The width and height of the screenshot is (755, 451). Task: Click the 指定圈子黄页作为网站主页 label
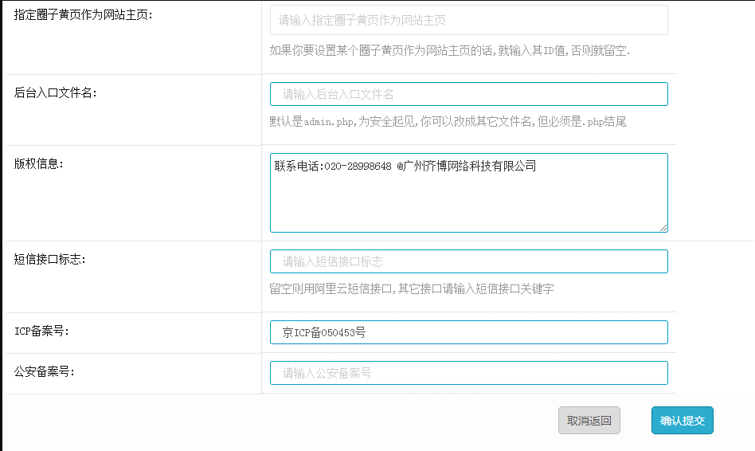coord(84,15)
